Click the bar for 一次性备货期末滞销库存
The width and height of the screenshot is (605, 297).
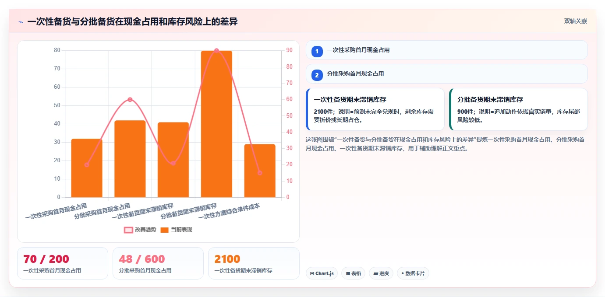coord(173,160)
